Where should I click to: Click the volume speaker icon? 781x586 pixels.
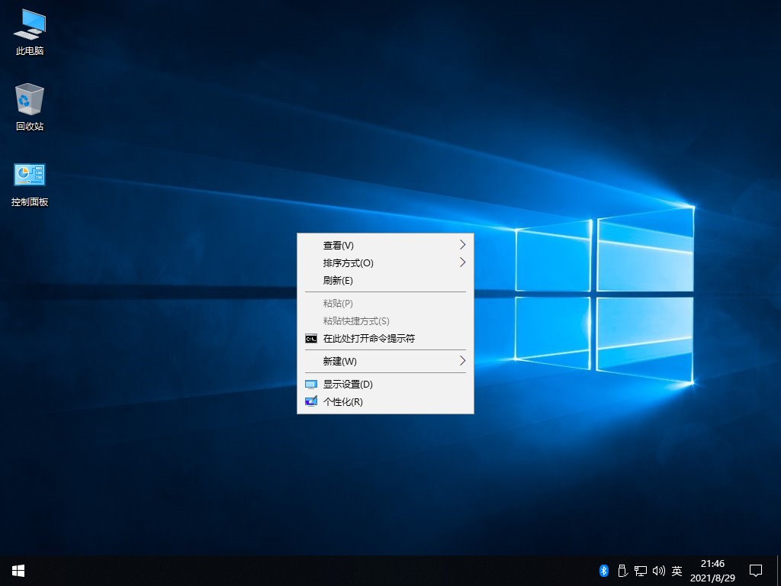coord(658,570)
